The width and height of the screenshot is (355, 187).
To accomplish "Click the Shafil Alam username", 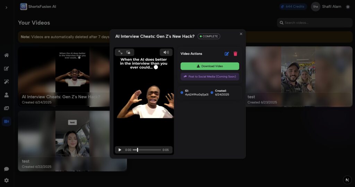I will click(x=331, y=7).
